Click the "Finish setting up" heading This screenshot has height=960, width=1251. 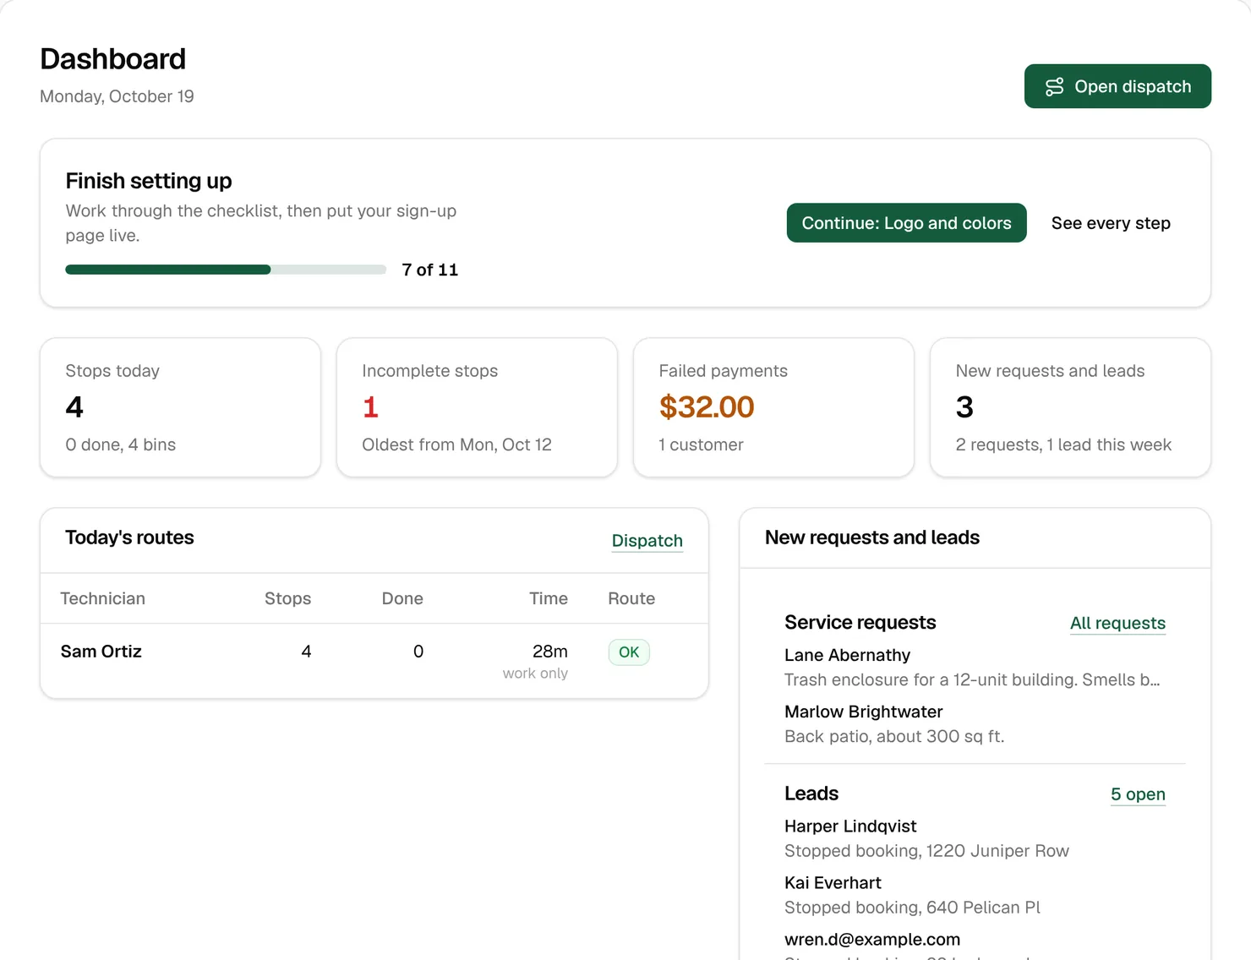pyautogui.click(x=149, y=181)
